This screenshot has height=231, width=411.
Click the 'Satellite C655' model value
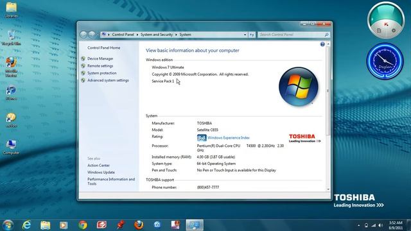tap(207, 130)
